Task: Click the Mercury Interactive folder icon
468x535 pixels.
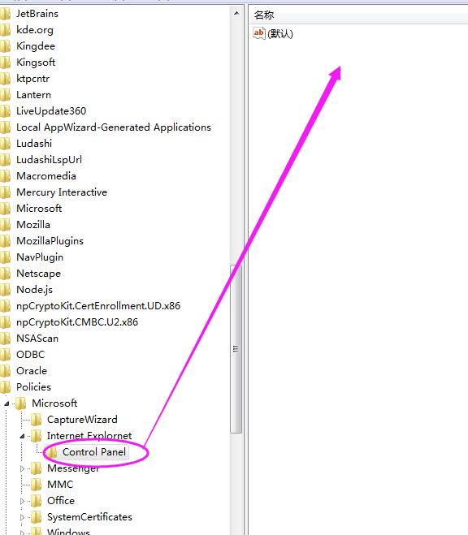Action: [x=6, y=192]
